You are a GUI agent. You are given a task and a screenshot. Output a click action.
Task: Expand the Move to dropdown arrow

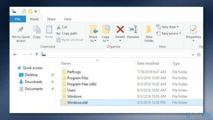[95, 41]
